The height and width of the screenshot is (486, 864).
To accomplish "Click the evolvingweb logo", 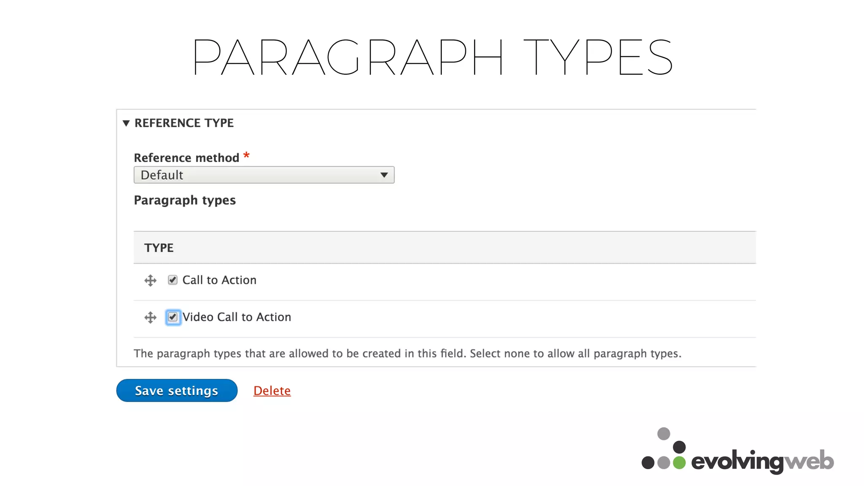I will click(737, 451).
